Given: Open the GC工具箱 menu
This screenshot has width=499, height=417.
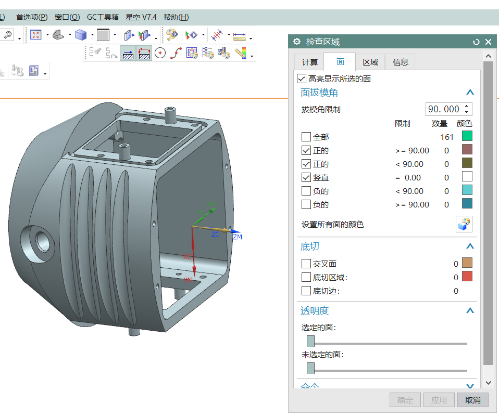Looking at the screenshot, I should coord(103,17).
